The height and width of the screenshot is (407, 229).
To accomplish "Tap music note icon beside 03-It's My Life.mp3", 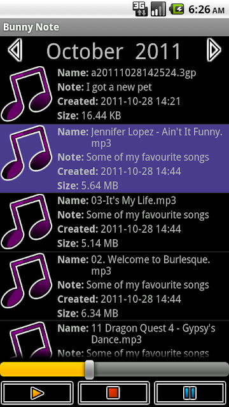I will pyautogui.click(x=27, y=222).
